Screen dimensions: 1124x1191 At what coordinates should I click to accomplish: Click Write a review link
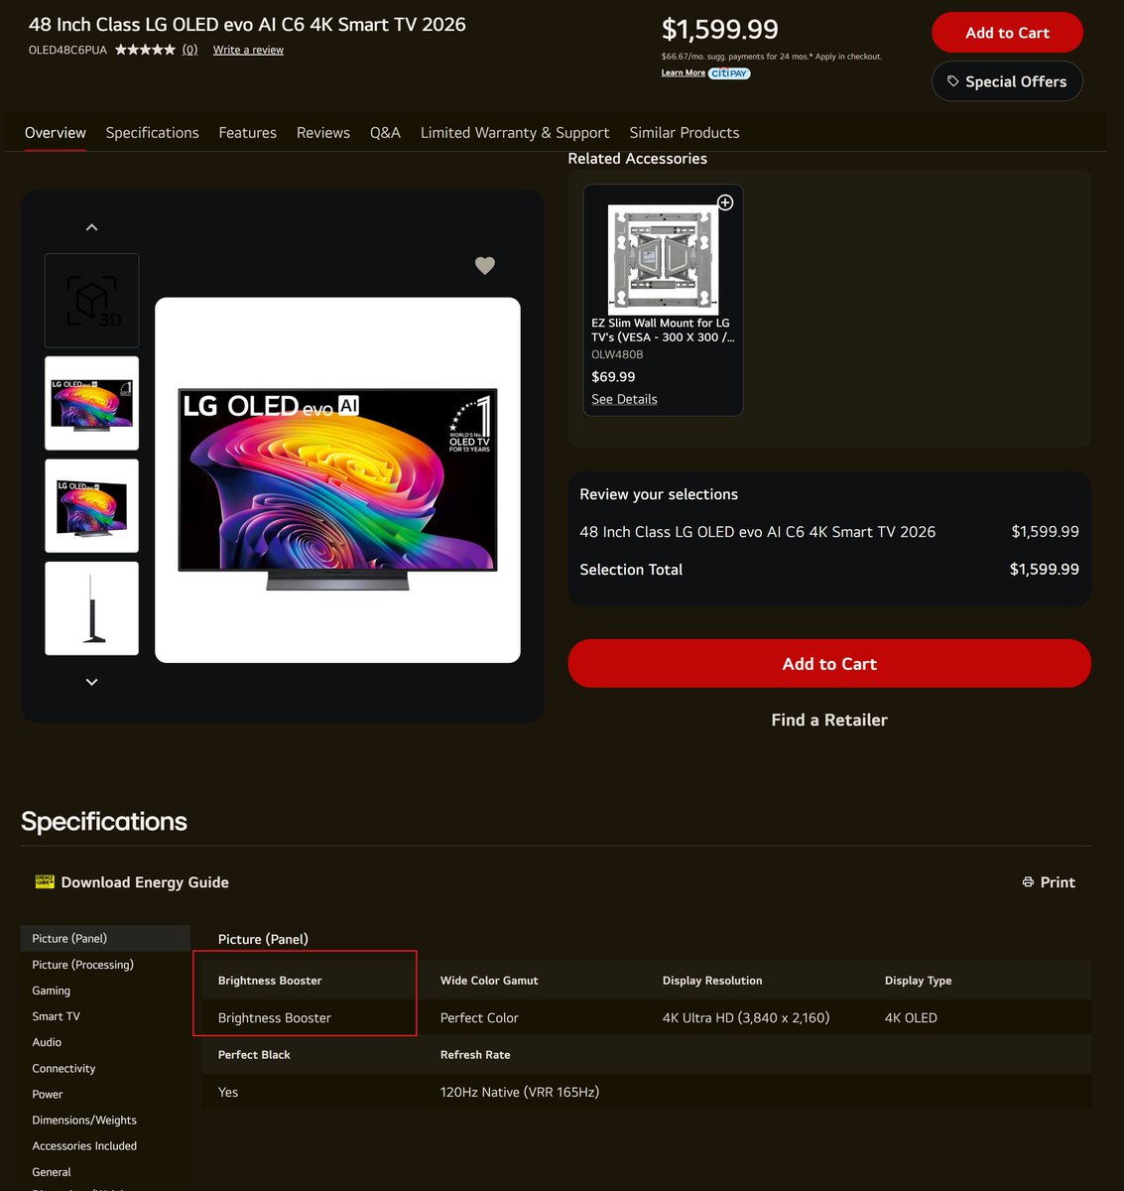(248, 50)
